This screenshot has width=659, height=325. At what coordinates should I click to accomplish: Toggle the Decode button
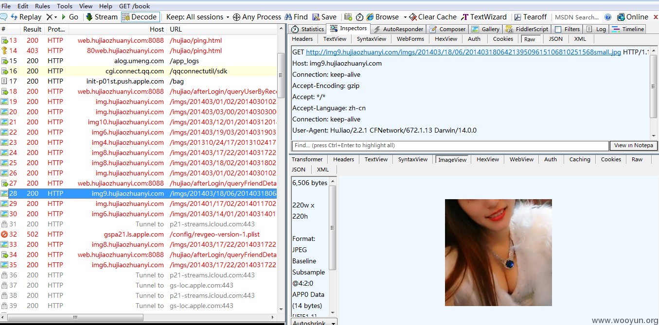(140, 17)
